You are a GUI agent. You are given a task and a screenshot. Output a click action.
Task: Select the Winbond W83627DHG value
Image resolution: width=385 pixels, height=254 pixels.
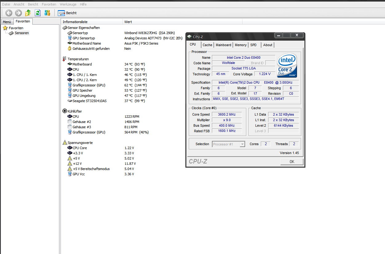pos(149,33)
